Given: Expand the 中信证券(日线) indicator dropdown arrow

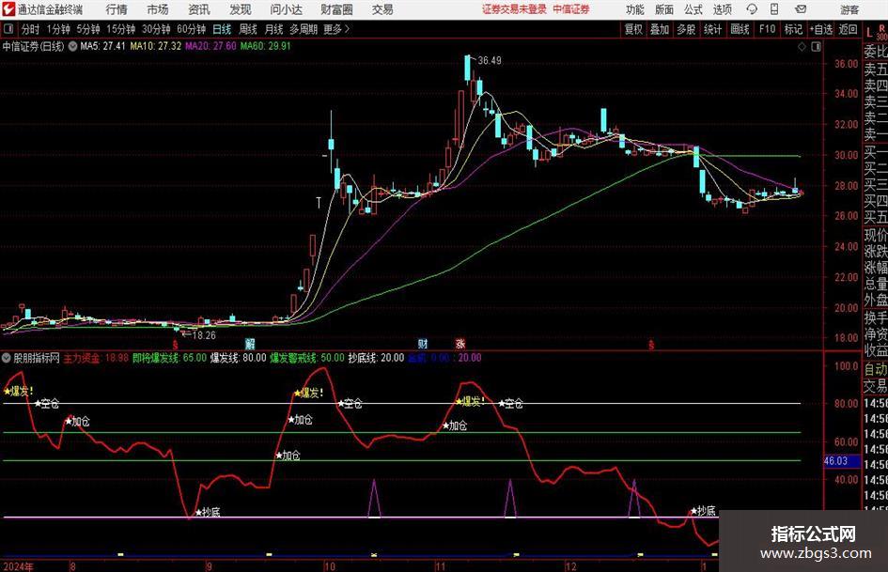Looking at the screenshot, I should [72, 46].
